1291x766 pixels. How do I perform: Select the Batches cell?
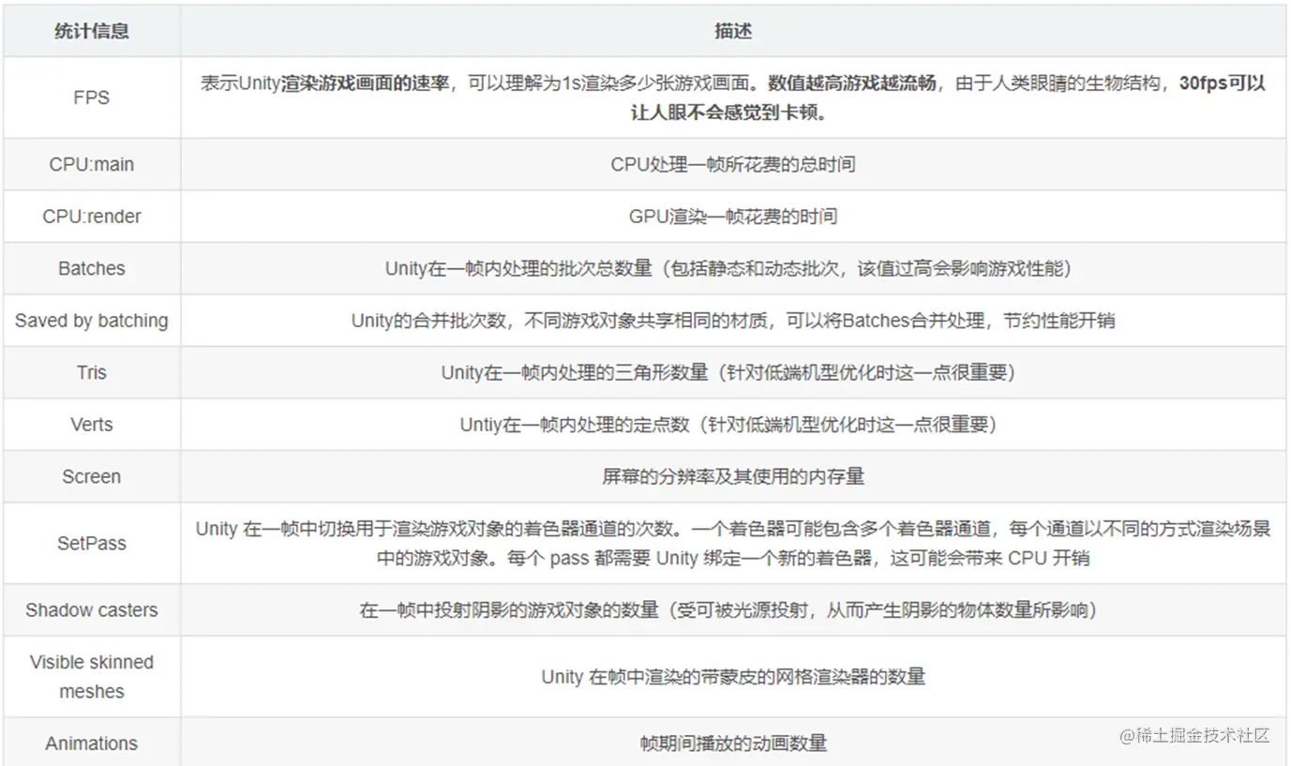point(92,268)
